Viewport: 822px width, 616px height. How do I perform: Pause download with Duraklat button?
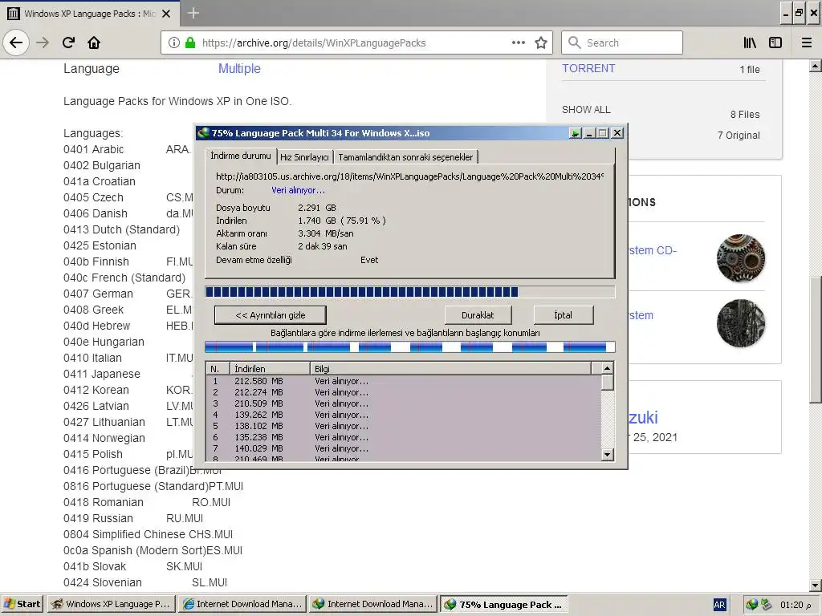[x=478, y=314]
